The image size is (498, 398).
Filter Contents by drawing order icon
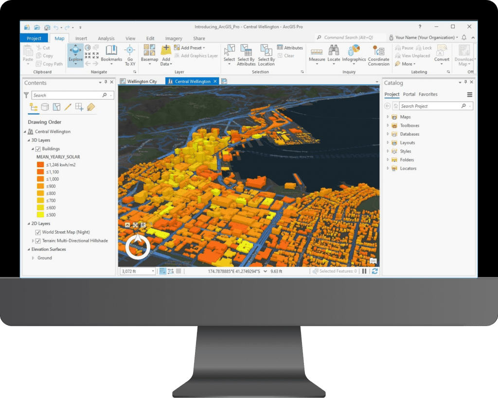[34, 107]
